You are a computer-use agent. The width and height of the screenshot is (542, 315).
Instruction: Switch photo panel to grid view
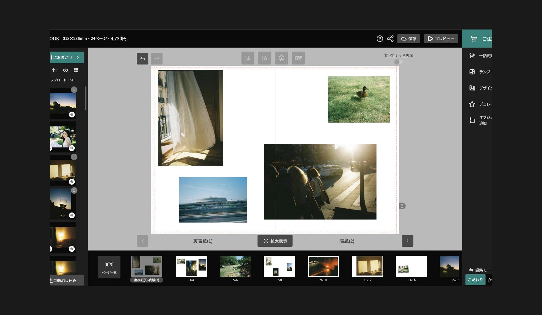(76, 70)
